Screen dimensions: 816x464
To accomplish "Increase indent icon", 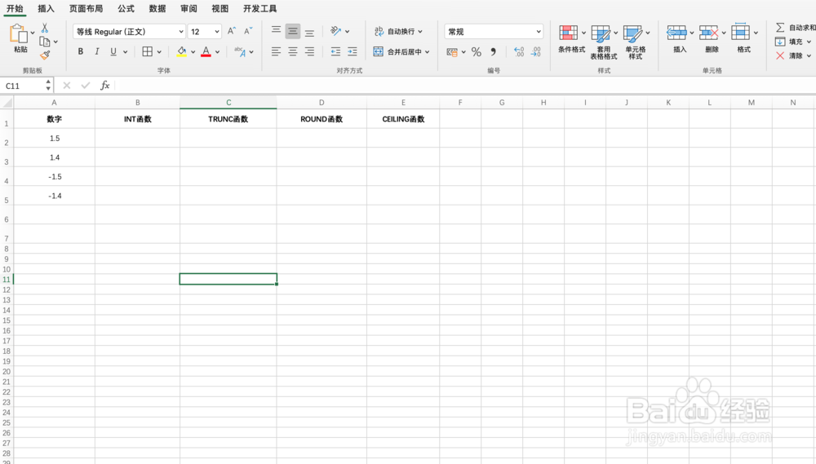I will 353,51.
